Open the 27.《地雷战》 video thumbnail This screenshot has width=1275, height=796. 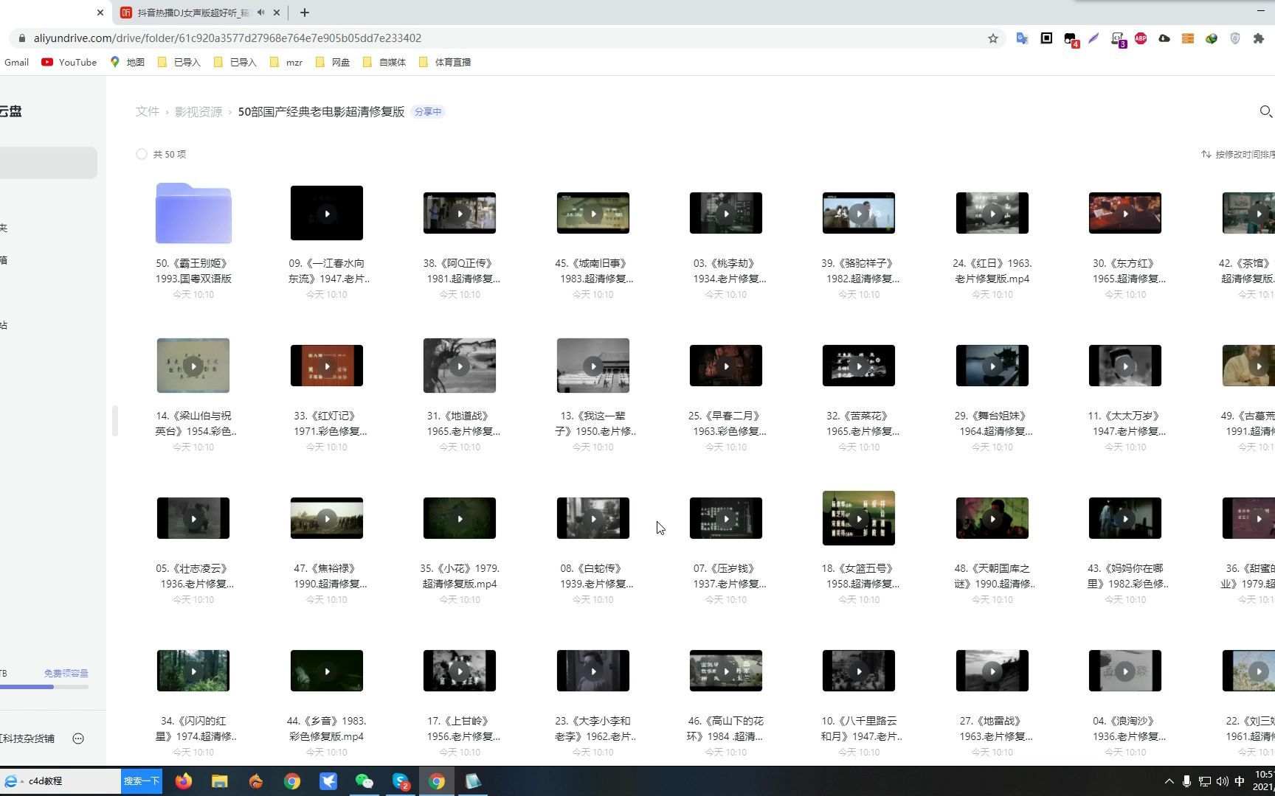992,671
